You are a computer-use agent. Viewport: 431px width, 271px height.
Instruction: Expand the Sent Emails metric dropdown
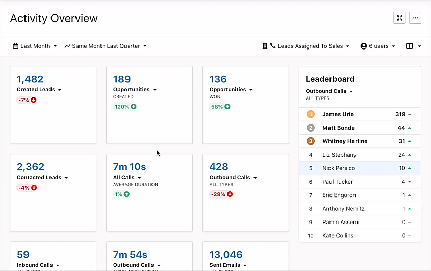pos(245,265)
